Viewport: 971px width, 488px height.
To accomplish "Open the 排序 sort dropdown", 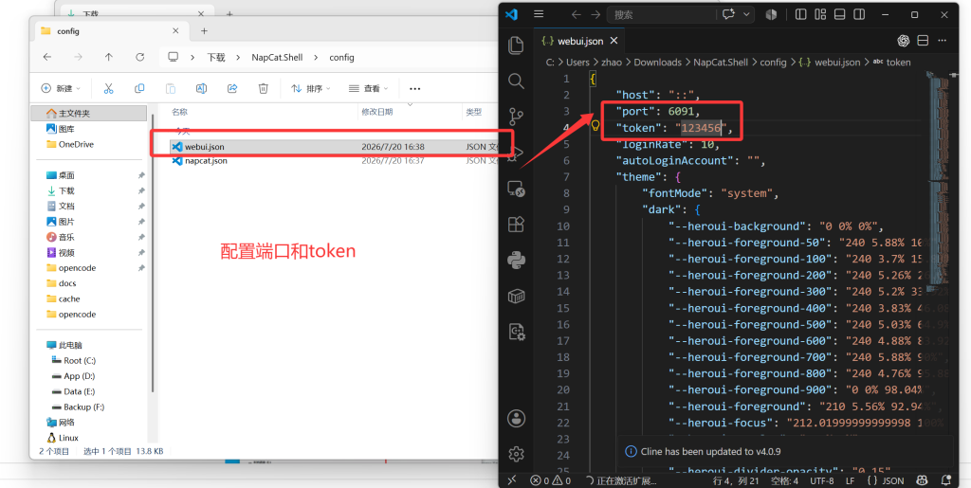I will point(311,88).
